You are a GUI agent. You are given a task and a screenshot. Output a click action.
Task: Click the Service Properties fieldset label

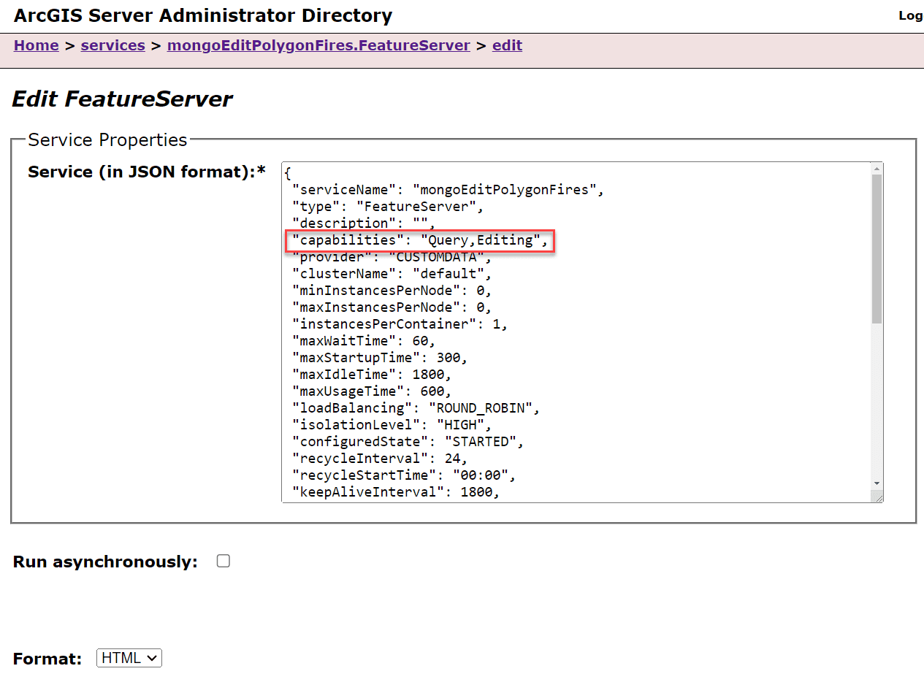[x=107, y=139]
